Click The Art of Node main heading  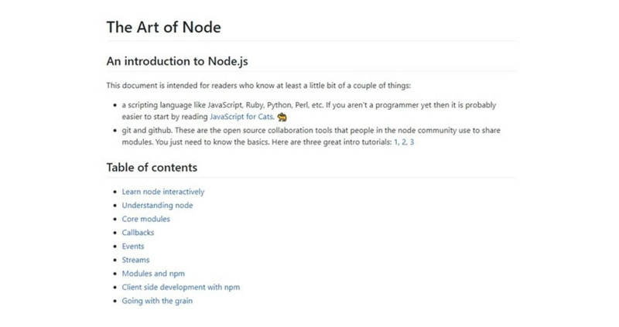pyautogui.click(x=164, y=27)
